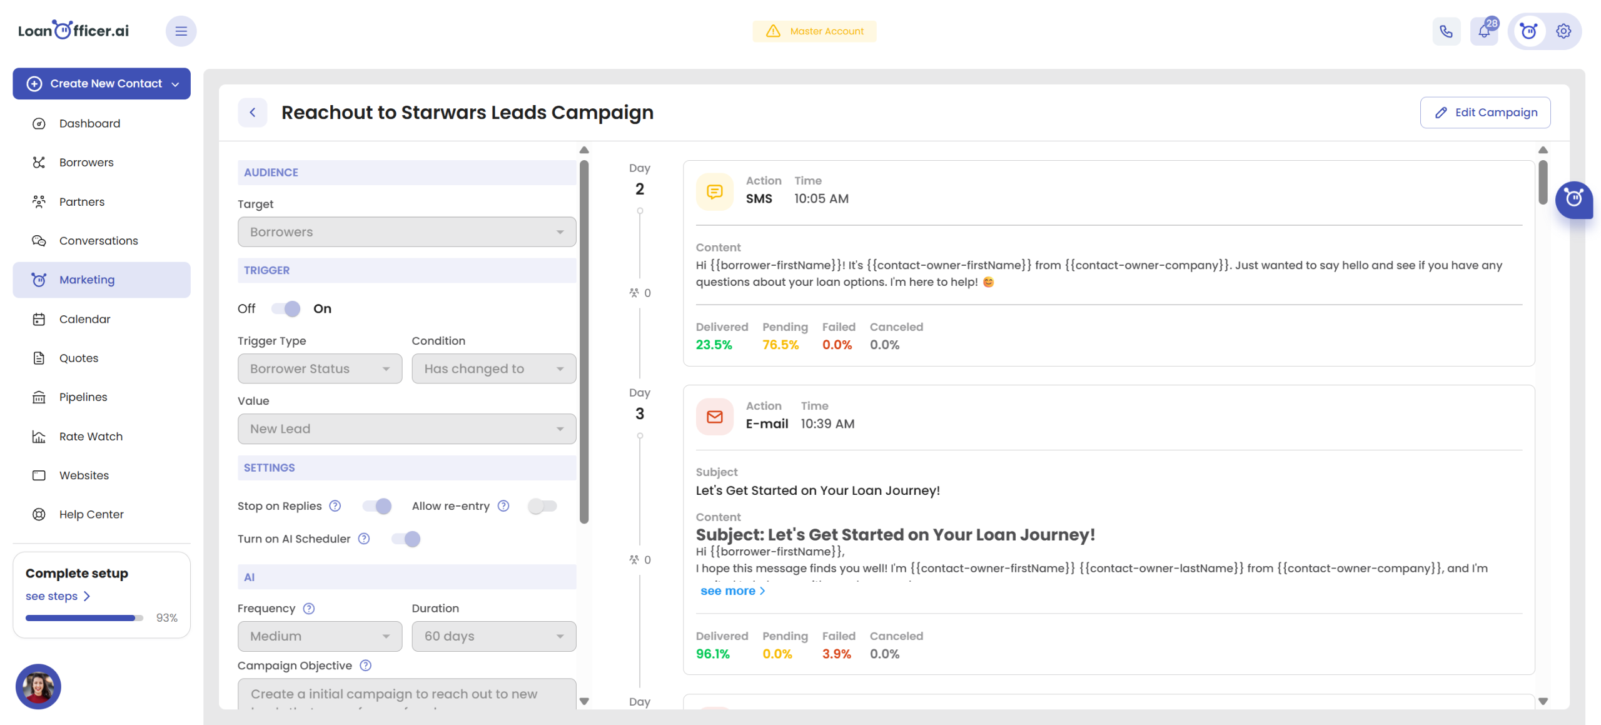The height and width of the screenshot is (725, 1601).
Task: Click the Edit Campaign button
Action: pyautogui.click(x=1485, y=113)
